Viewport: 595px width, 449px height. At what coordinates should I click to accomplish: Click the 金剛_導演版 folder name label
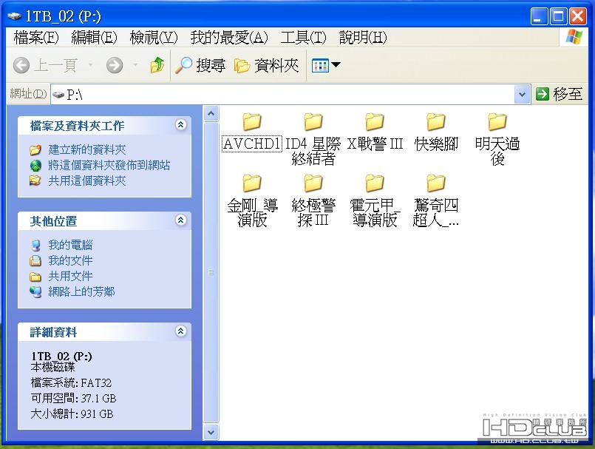(x=252, y=213)
